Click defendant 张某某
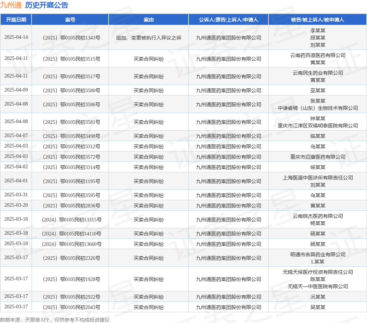Screen dimensions: 367x323 pyautogui.click(x=318, y=101)
